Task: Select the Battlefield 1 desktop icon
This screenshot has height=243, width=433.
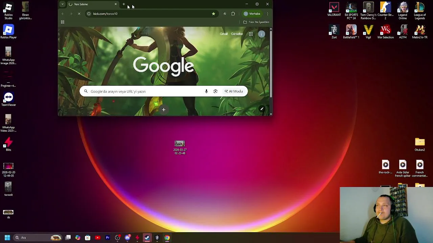Action: 351,32
